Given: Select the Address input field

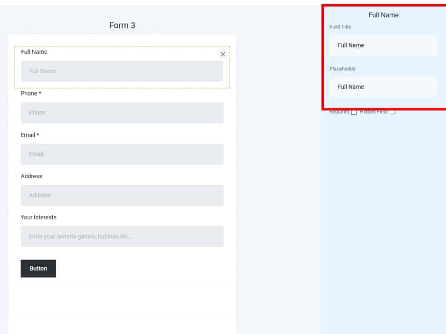Looking at the screenshot, I should 122,195.
